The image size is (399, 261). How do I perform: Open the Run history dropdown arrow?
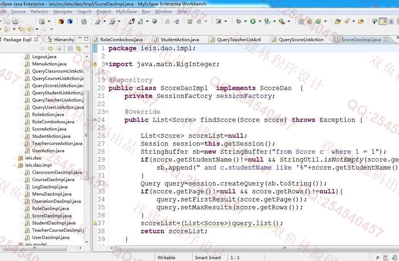pyautogui.click(x=260, y=22)
